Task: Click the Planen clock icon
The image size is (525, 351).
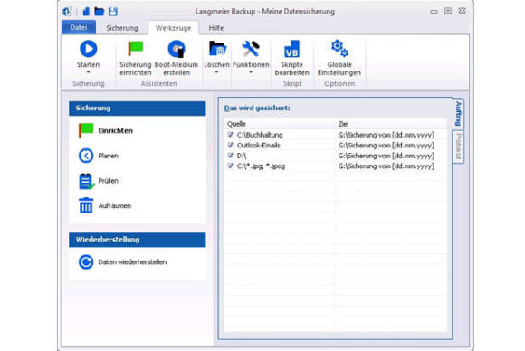Action: (x=86, y=156)
